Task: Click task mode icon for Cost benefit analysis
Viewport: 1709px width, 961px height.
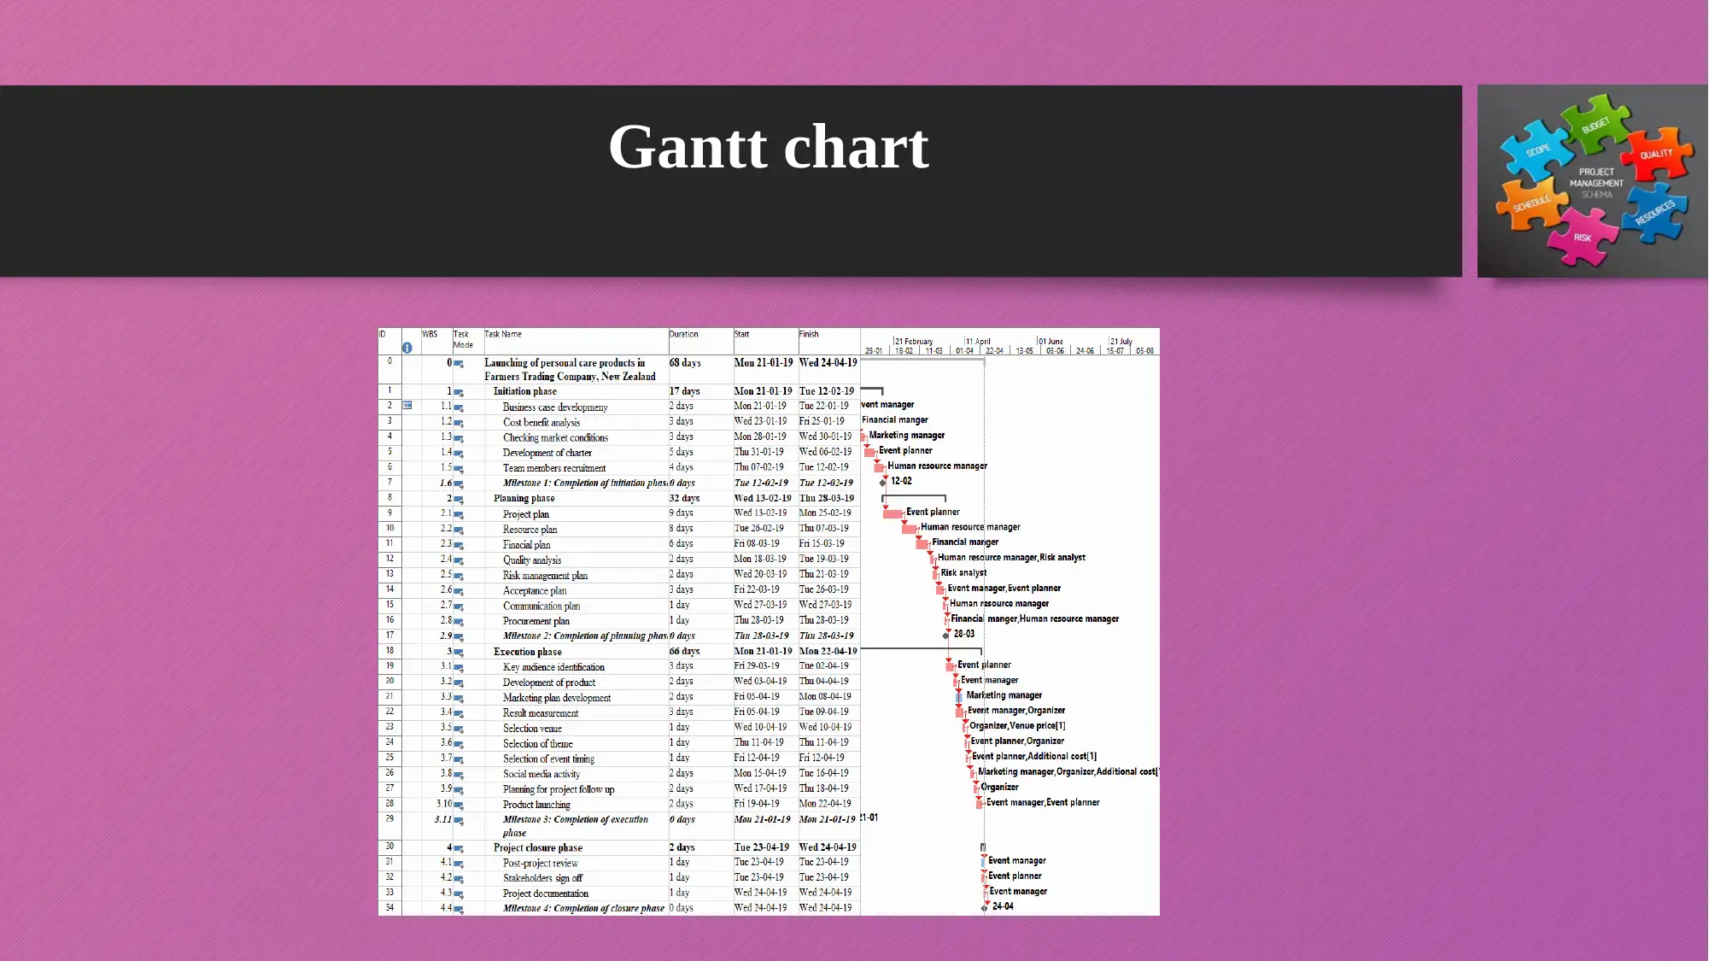Action: (459, 424)
